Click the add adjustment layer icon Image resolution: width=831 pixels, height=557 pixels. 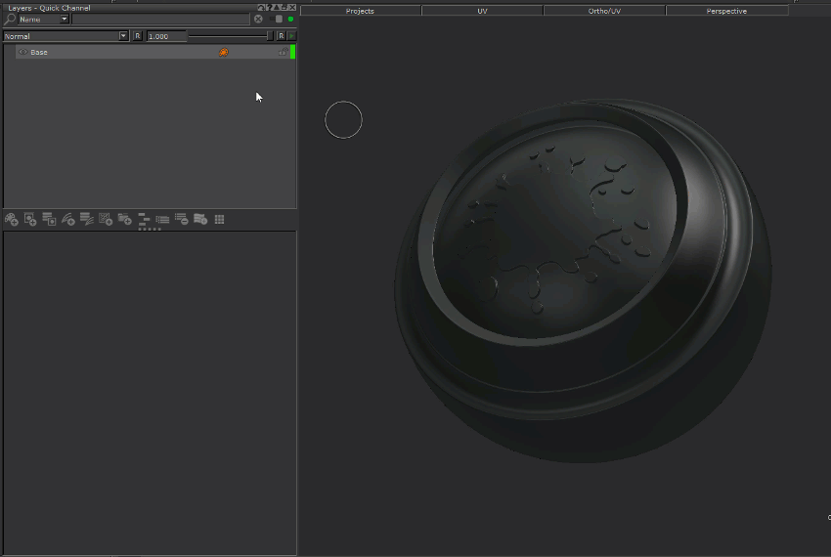(68, 220)
